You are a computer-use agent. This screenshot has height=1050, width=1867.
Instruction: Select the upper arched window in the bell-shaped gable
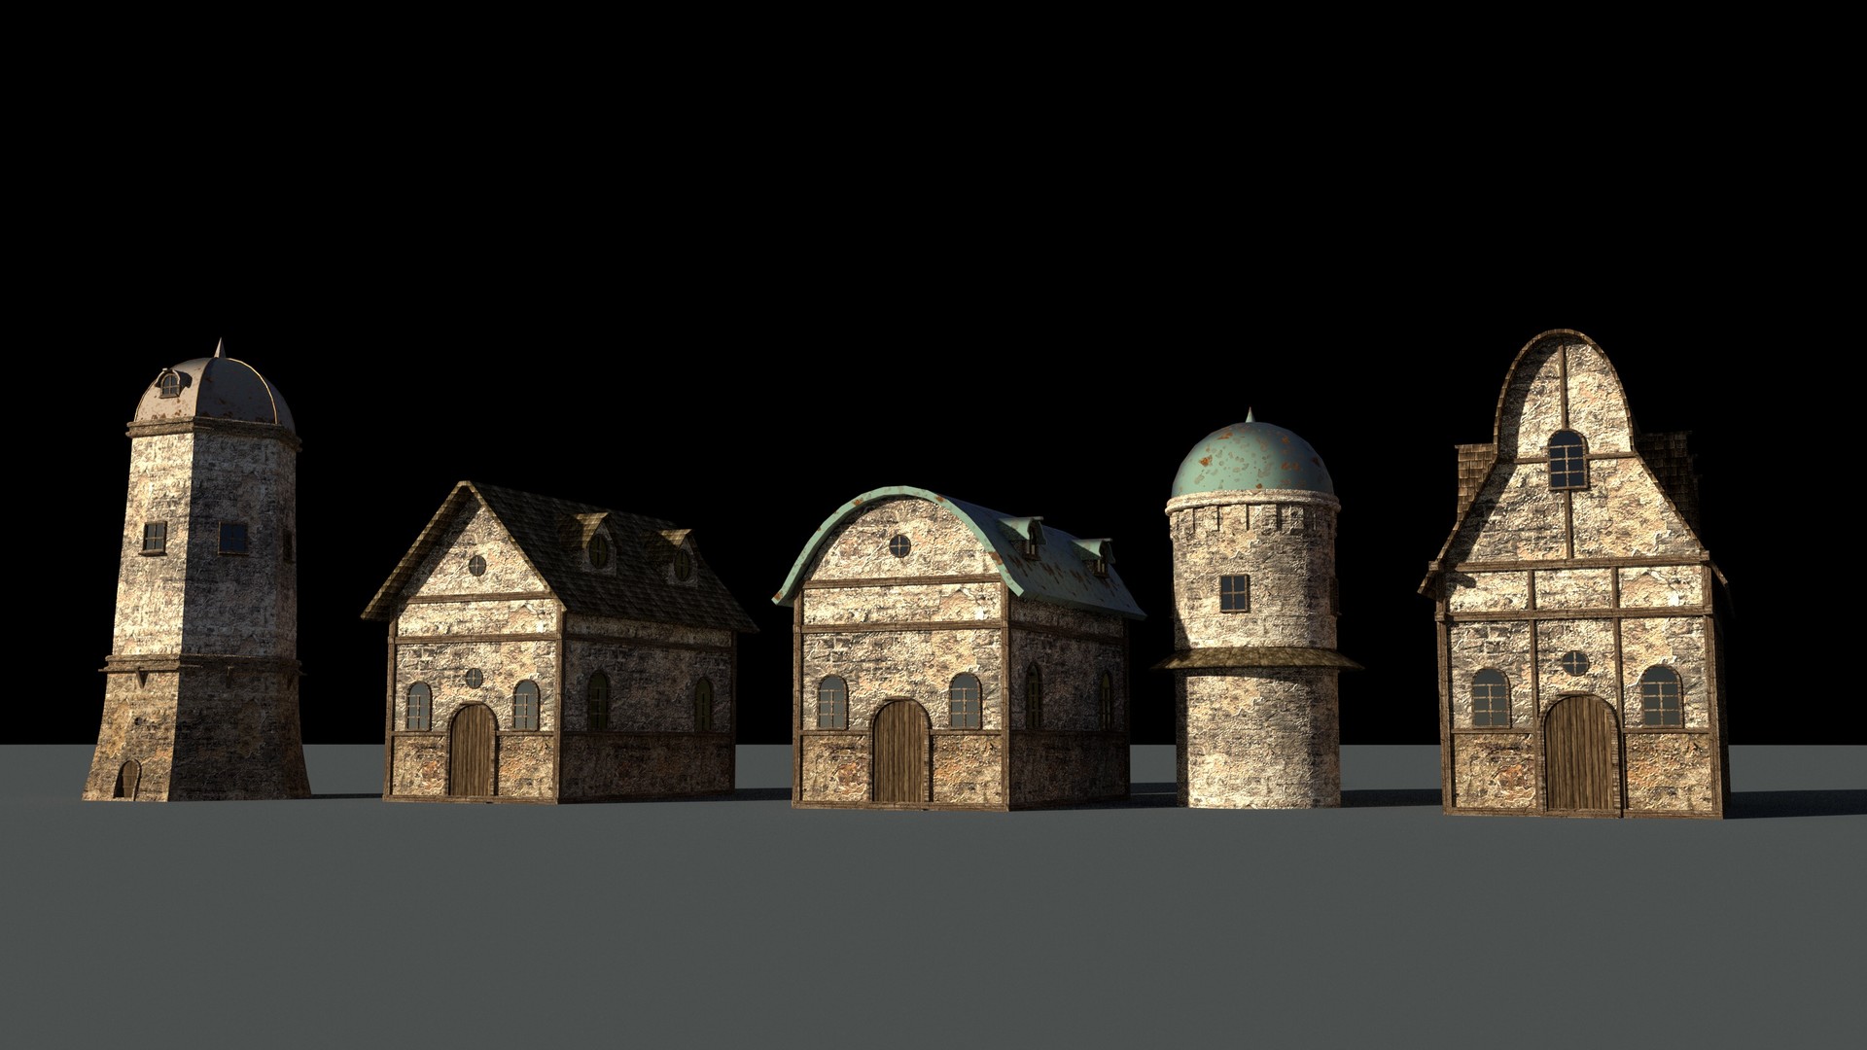pos(1566,460)
